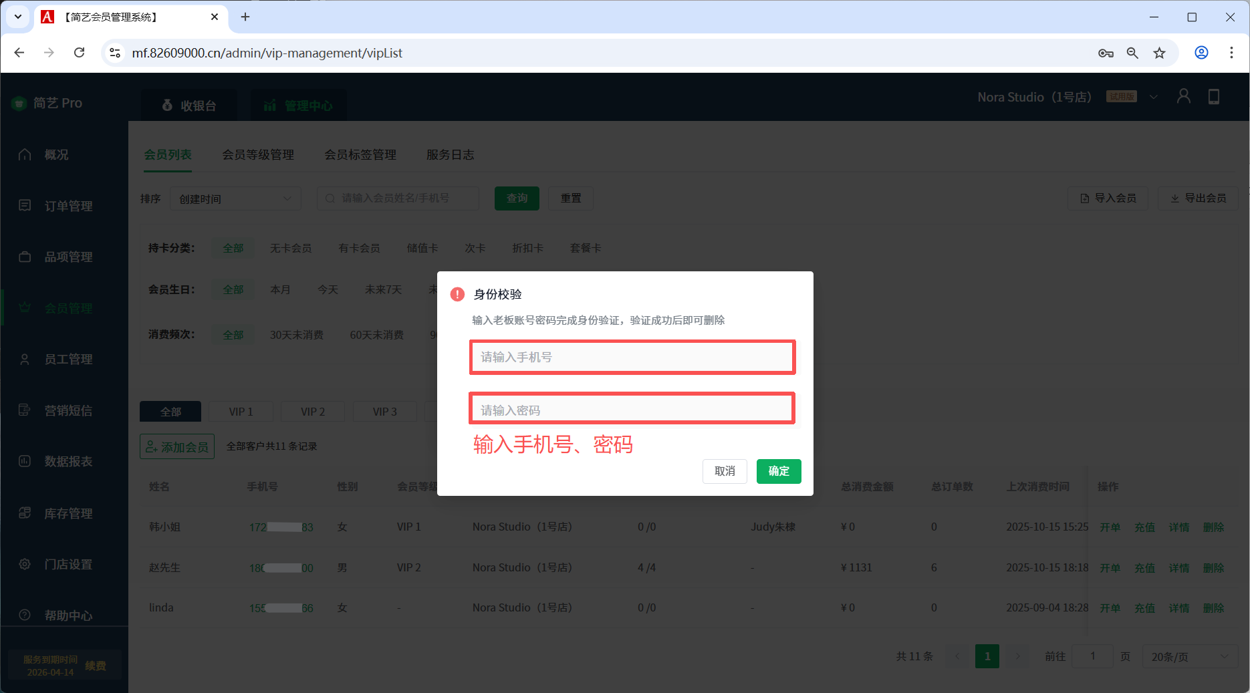Click the browser bookmark star icon
1250x693 pixels.
pos(1159,53)
